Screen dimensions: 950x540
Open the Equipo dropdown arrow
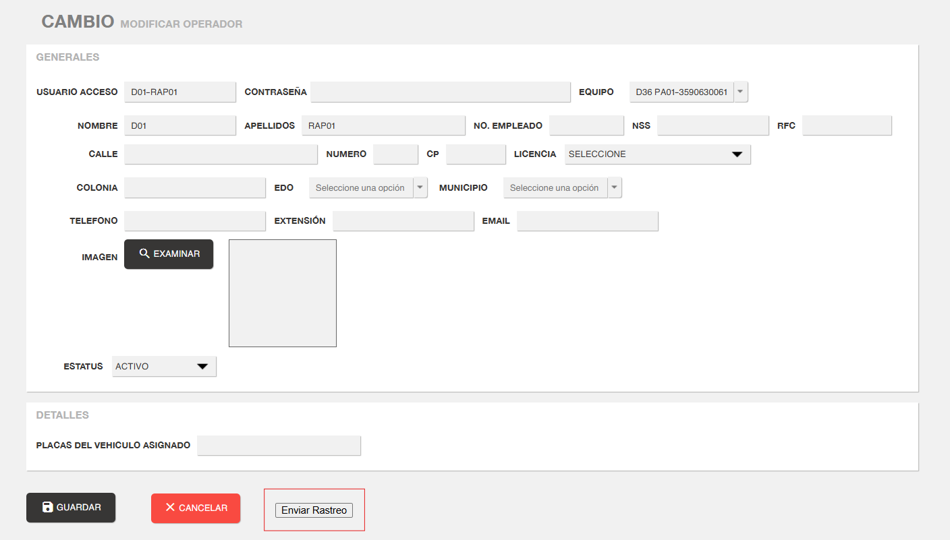point(740,92)
